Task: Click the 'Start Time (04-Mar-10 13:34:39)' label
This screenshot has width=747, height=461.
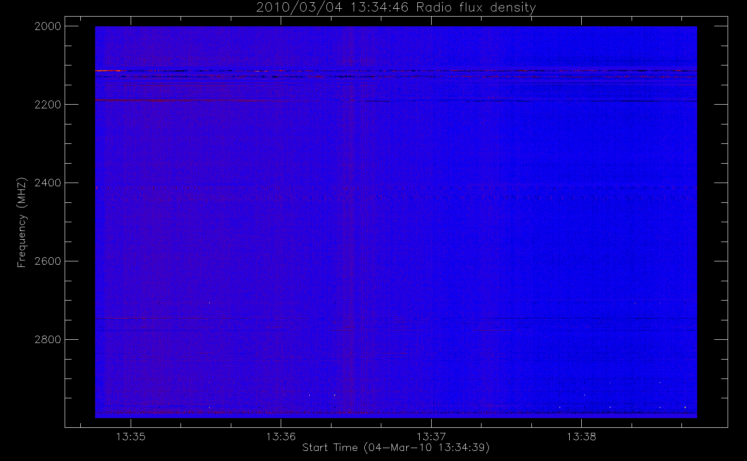Action: pos(396,448)
